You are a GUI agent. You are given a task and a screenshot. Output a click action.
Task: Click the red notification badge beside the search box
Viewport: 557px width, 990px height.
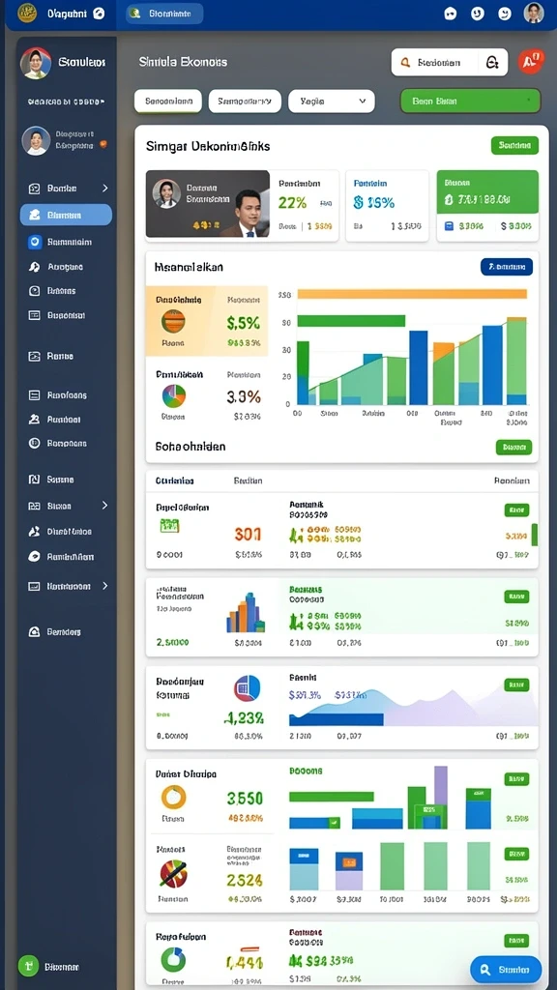[531, 61]
